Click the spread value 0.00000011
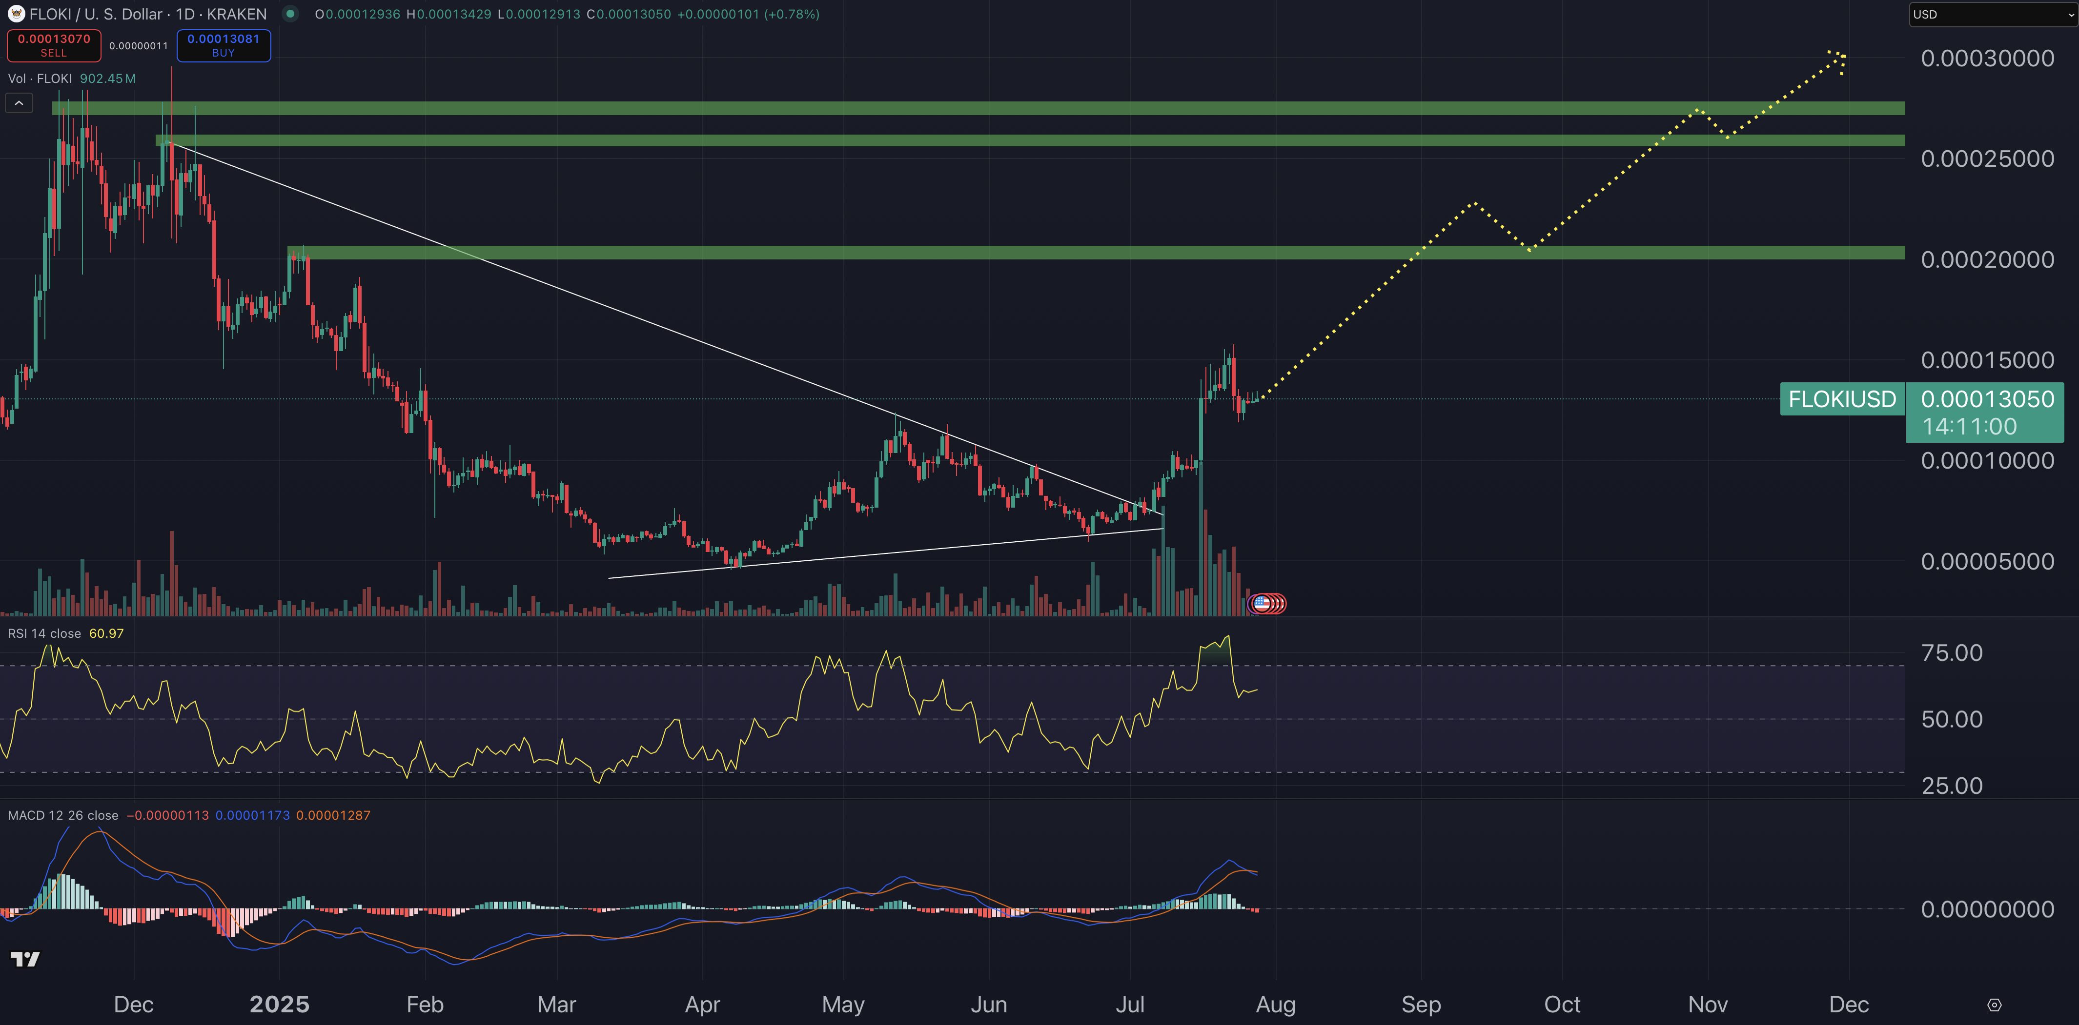The height and width of the screenshot is (1025, 2079). [x=139, y=46]
